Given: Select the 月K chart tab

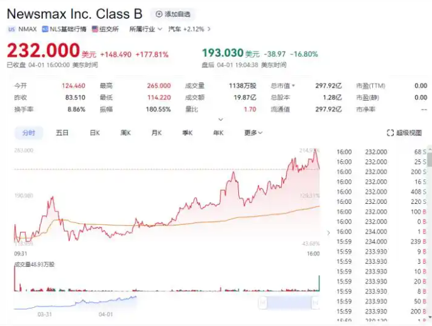Looking at the screenshot, I should (157, 133).
